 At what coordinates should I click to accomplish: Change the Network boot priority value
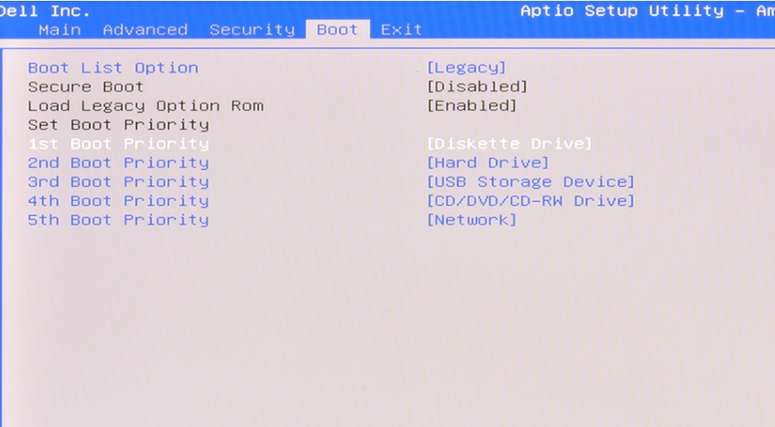pos(471,219)
